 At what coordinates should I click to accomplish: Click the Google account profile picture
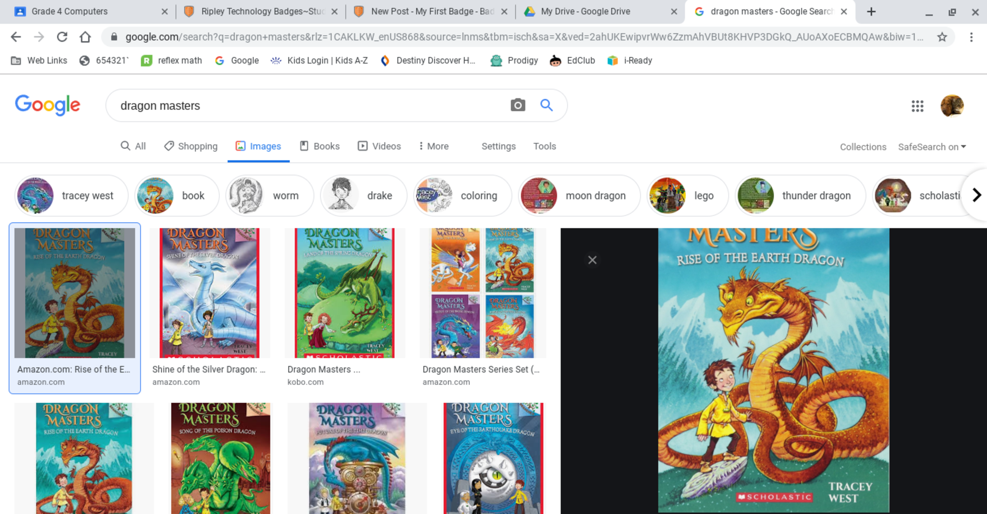pyautogui.click(x=952, y=106)
